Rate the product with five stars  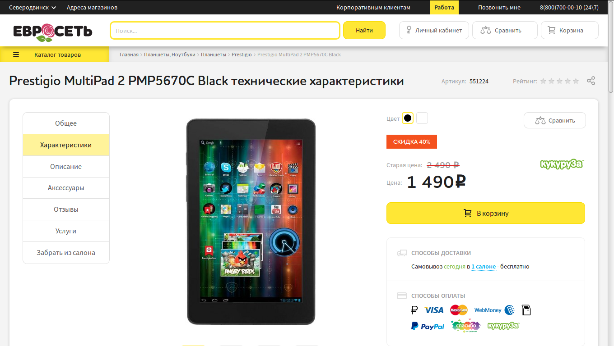tap(576, 81)
